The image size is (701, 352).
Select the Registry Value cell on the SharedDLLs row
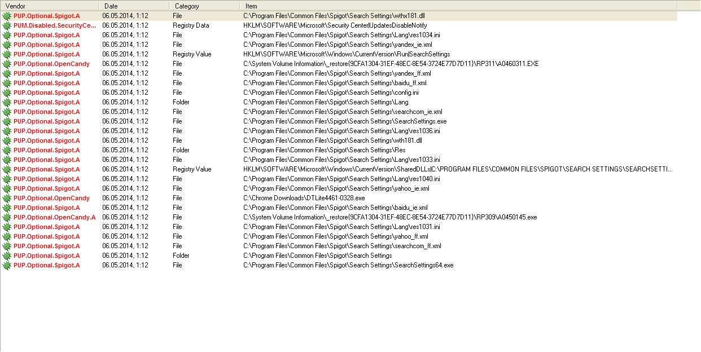pyautogui.click(x=192, y=169)
